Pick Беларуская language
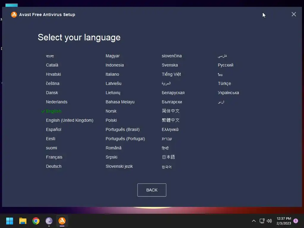This screenshot has width=304, height=228. [x=173, y=93]
